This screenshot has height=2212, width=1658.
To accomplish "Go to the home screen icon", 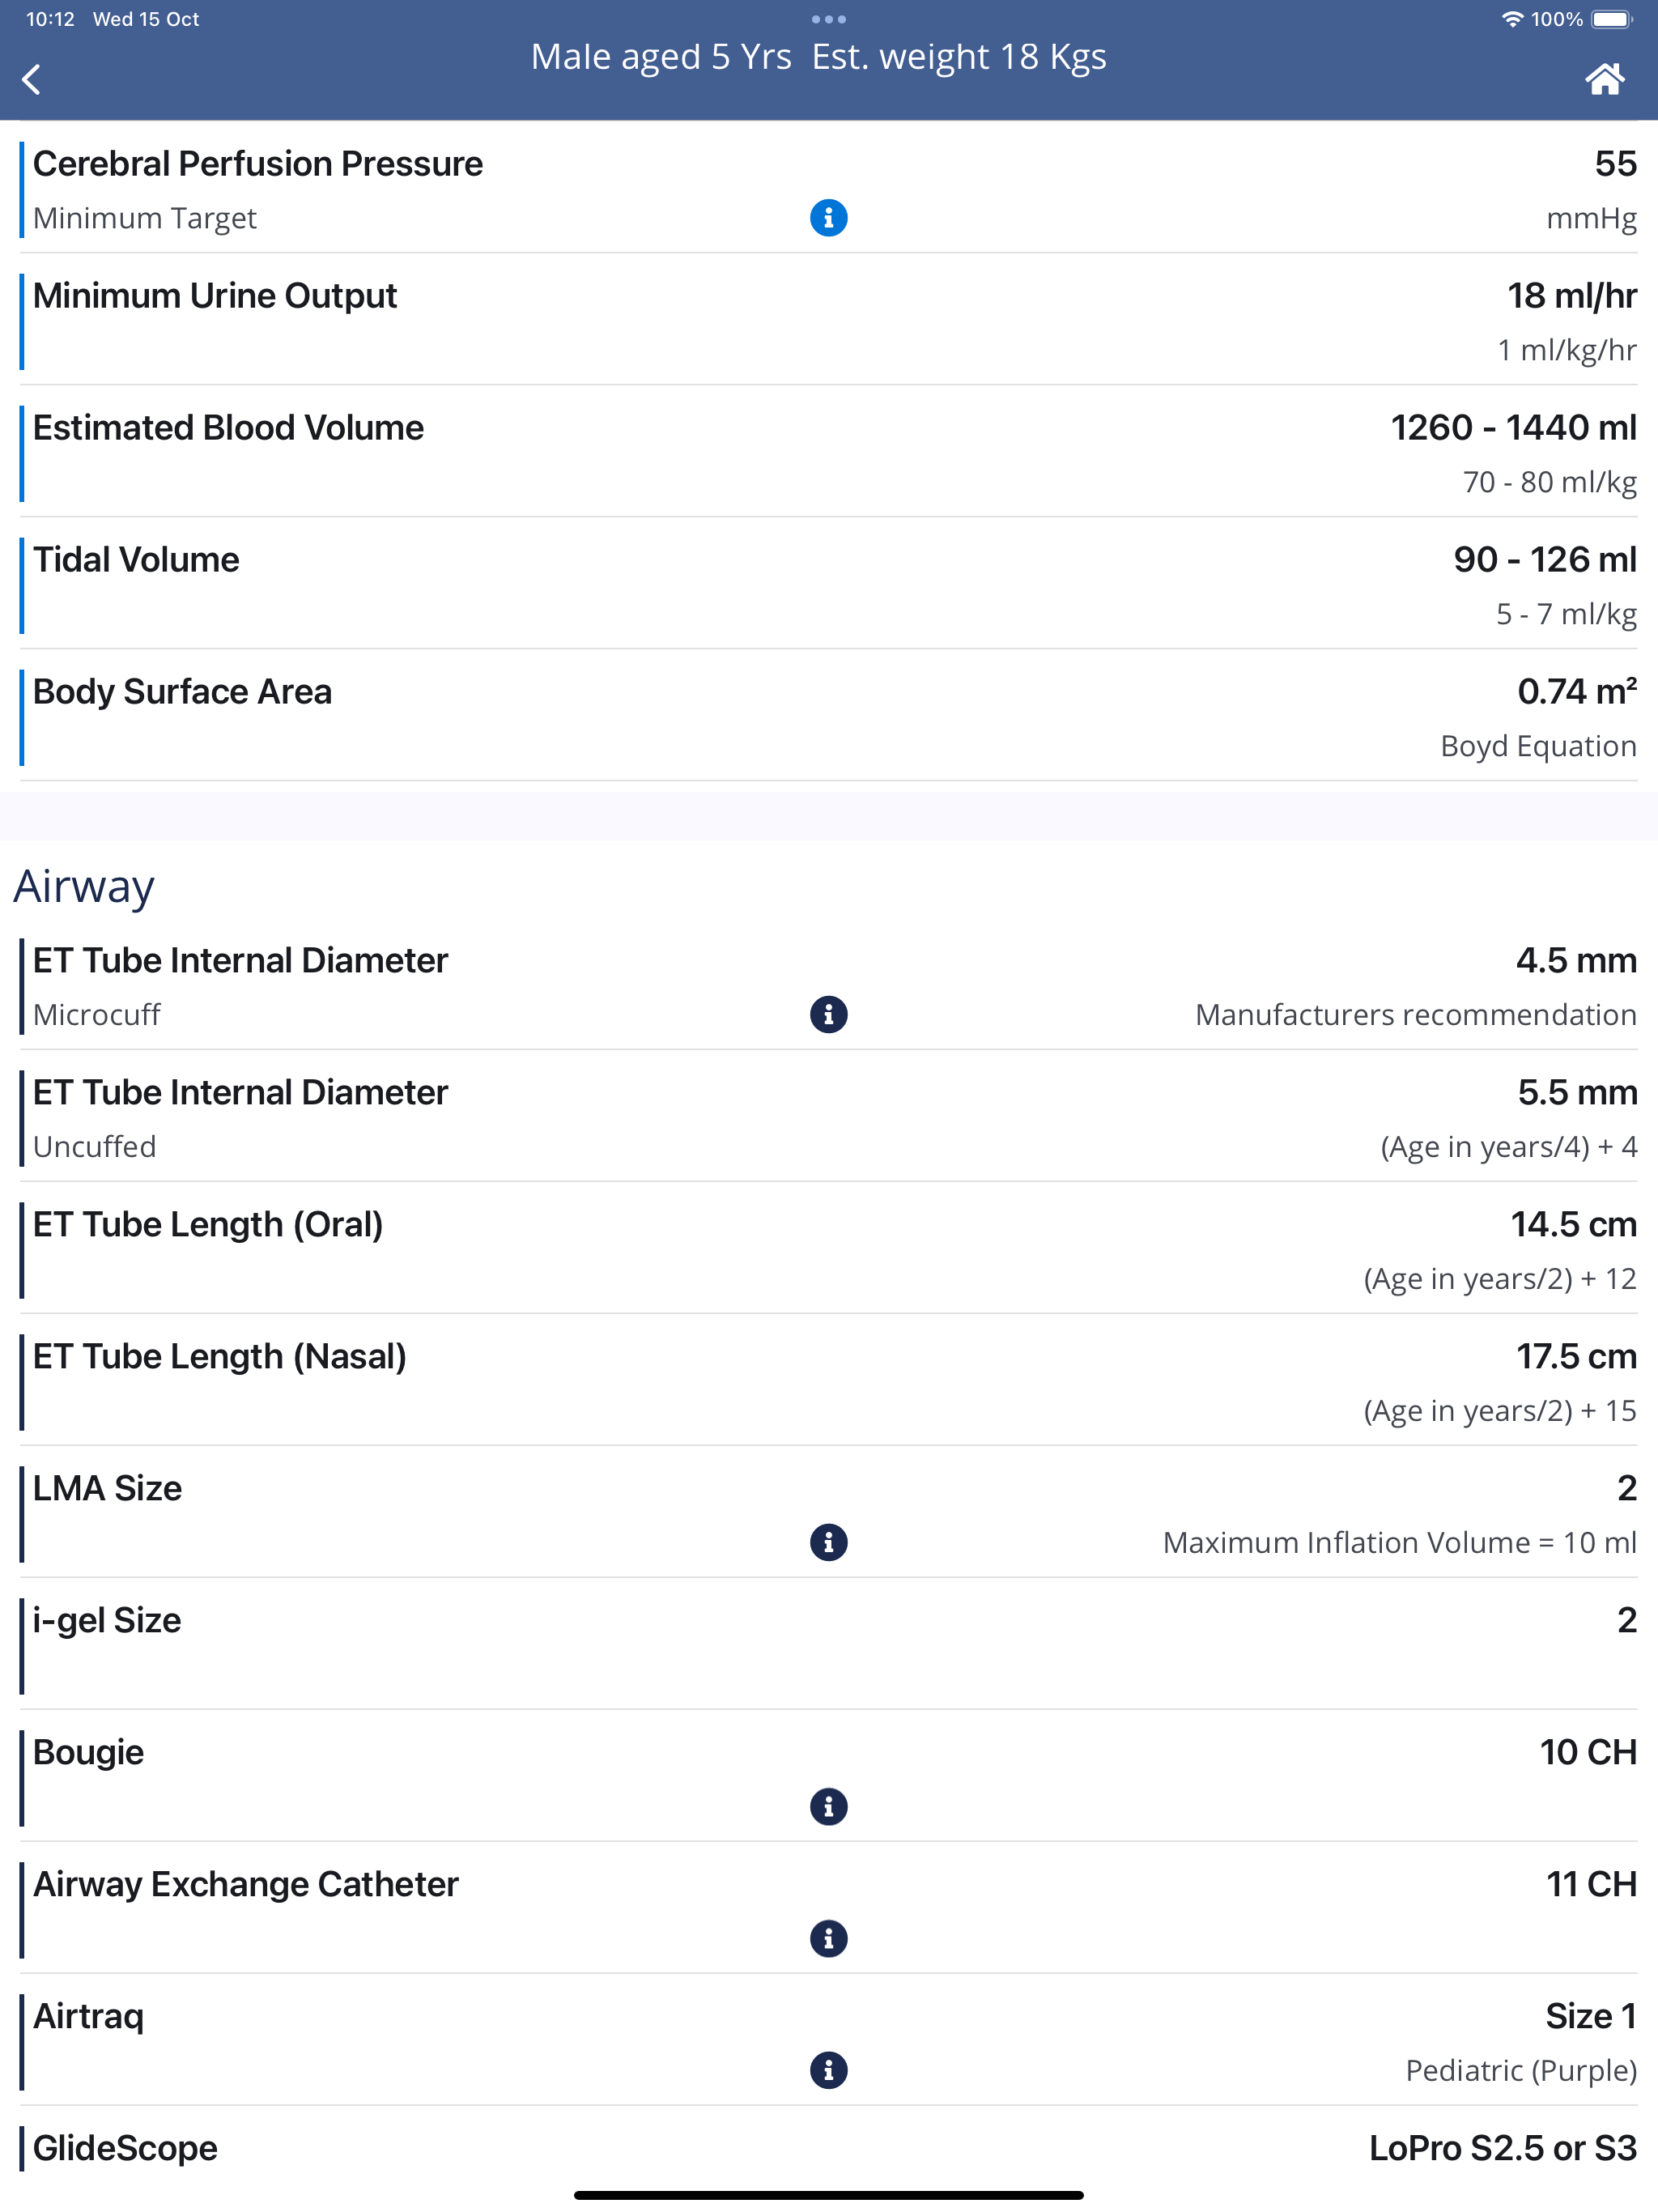I will [x=1604, y=79].
